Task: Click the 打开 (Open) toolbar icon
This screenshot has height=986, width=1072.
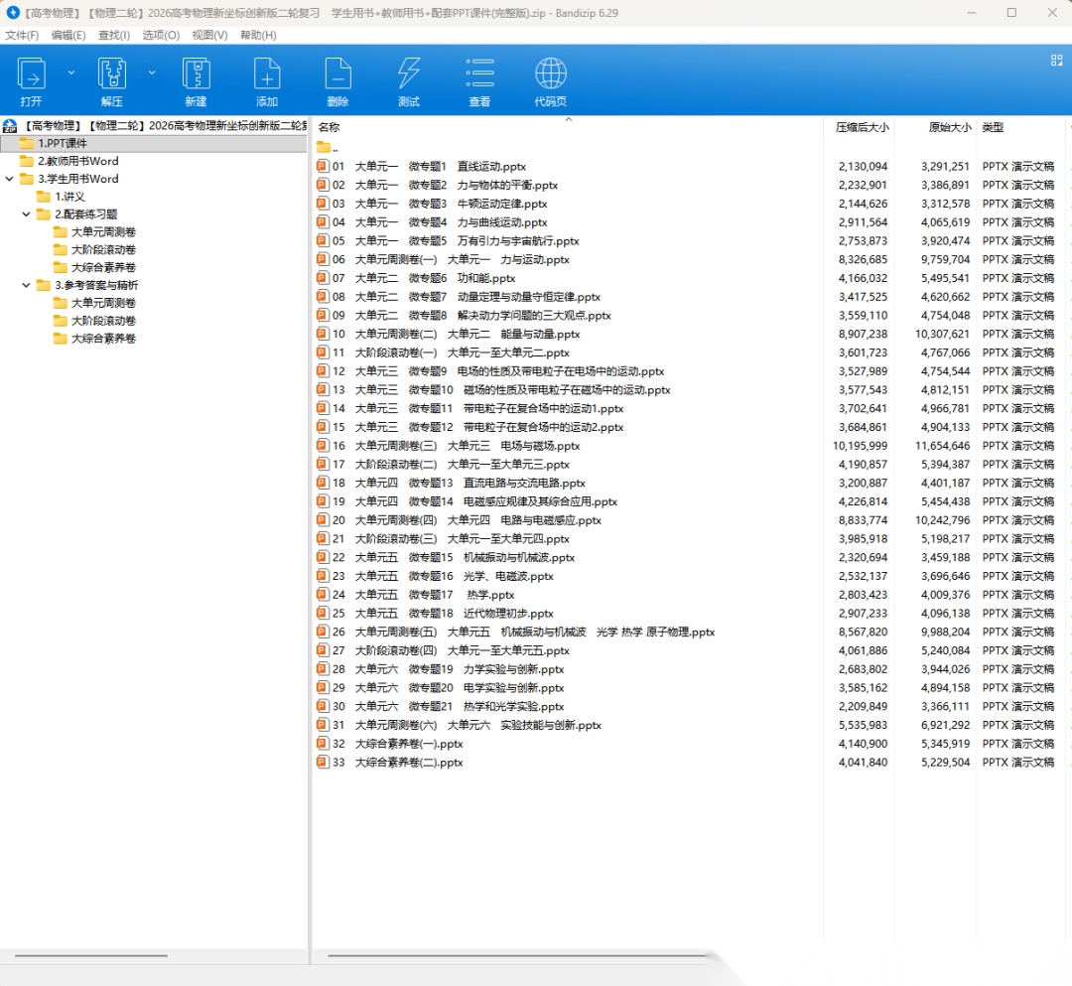Action: 31,74
